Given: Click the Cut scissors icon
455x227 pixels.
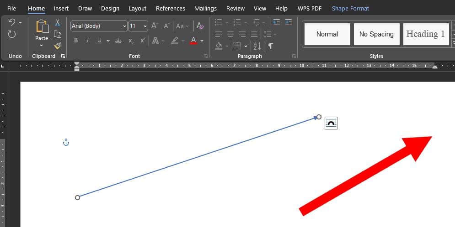Looking at the screenshot, I should coord(58,23).
